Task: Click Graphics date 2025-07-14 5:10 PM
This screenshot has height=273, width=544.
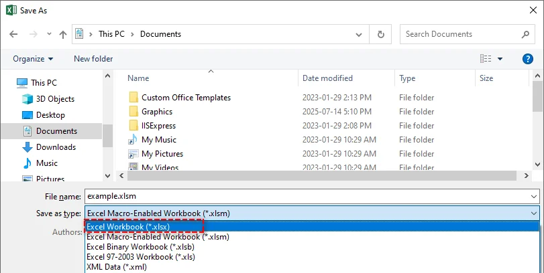Action: [337, 112]
